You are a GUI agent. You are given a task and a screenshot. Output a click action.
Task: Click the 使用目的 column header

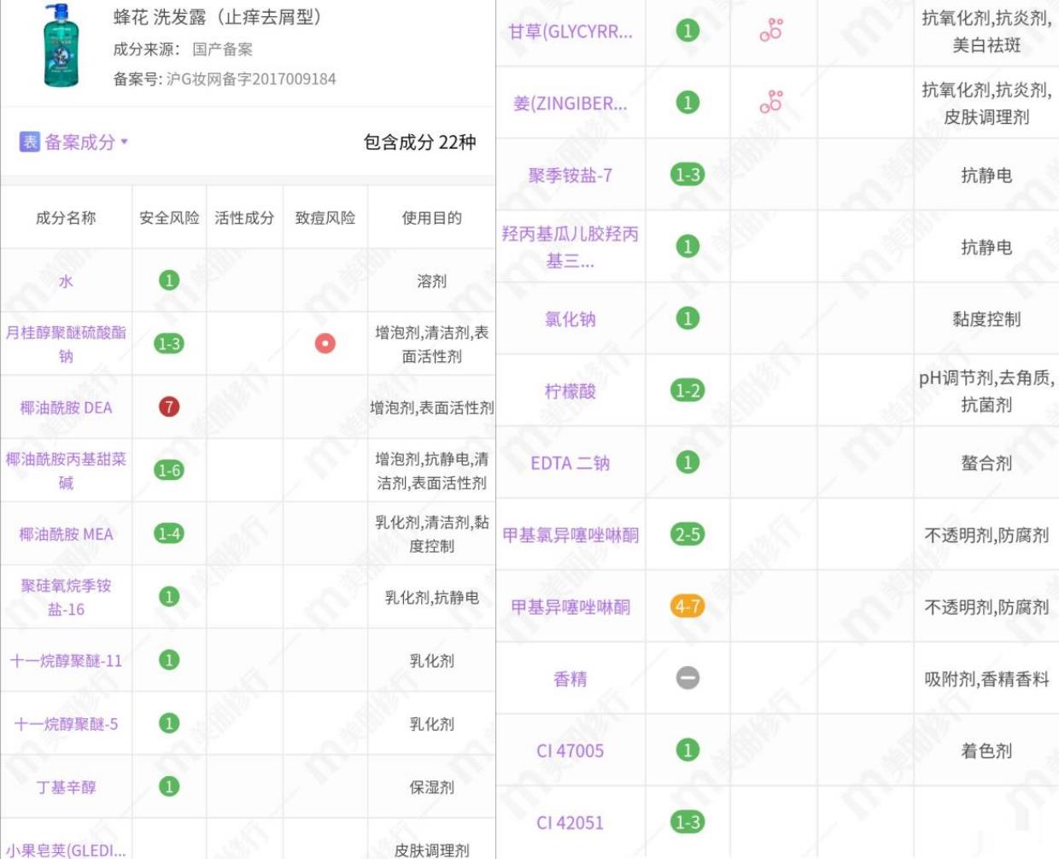(432, 218)
